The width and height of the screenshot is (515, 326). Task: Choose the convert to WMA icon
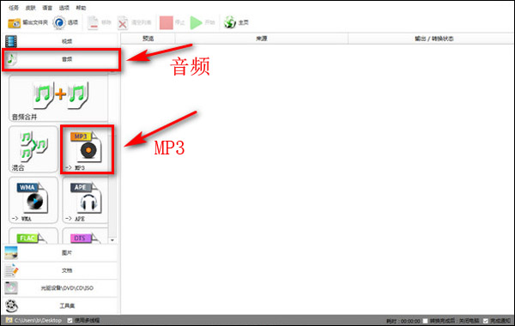(x=33, y=200)
